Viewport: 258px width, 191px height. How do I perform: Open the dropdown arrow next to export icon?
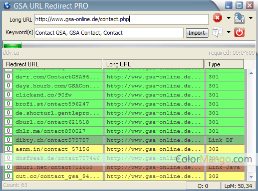(250, 18)
